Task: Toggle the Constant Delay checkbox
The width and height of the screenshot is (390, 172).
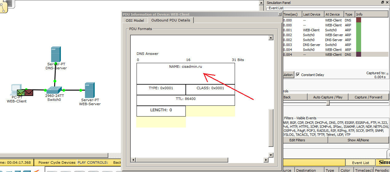Action: pos(297,75)
